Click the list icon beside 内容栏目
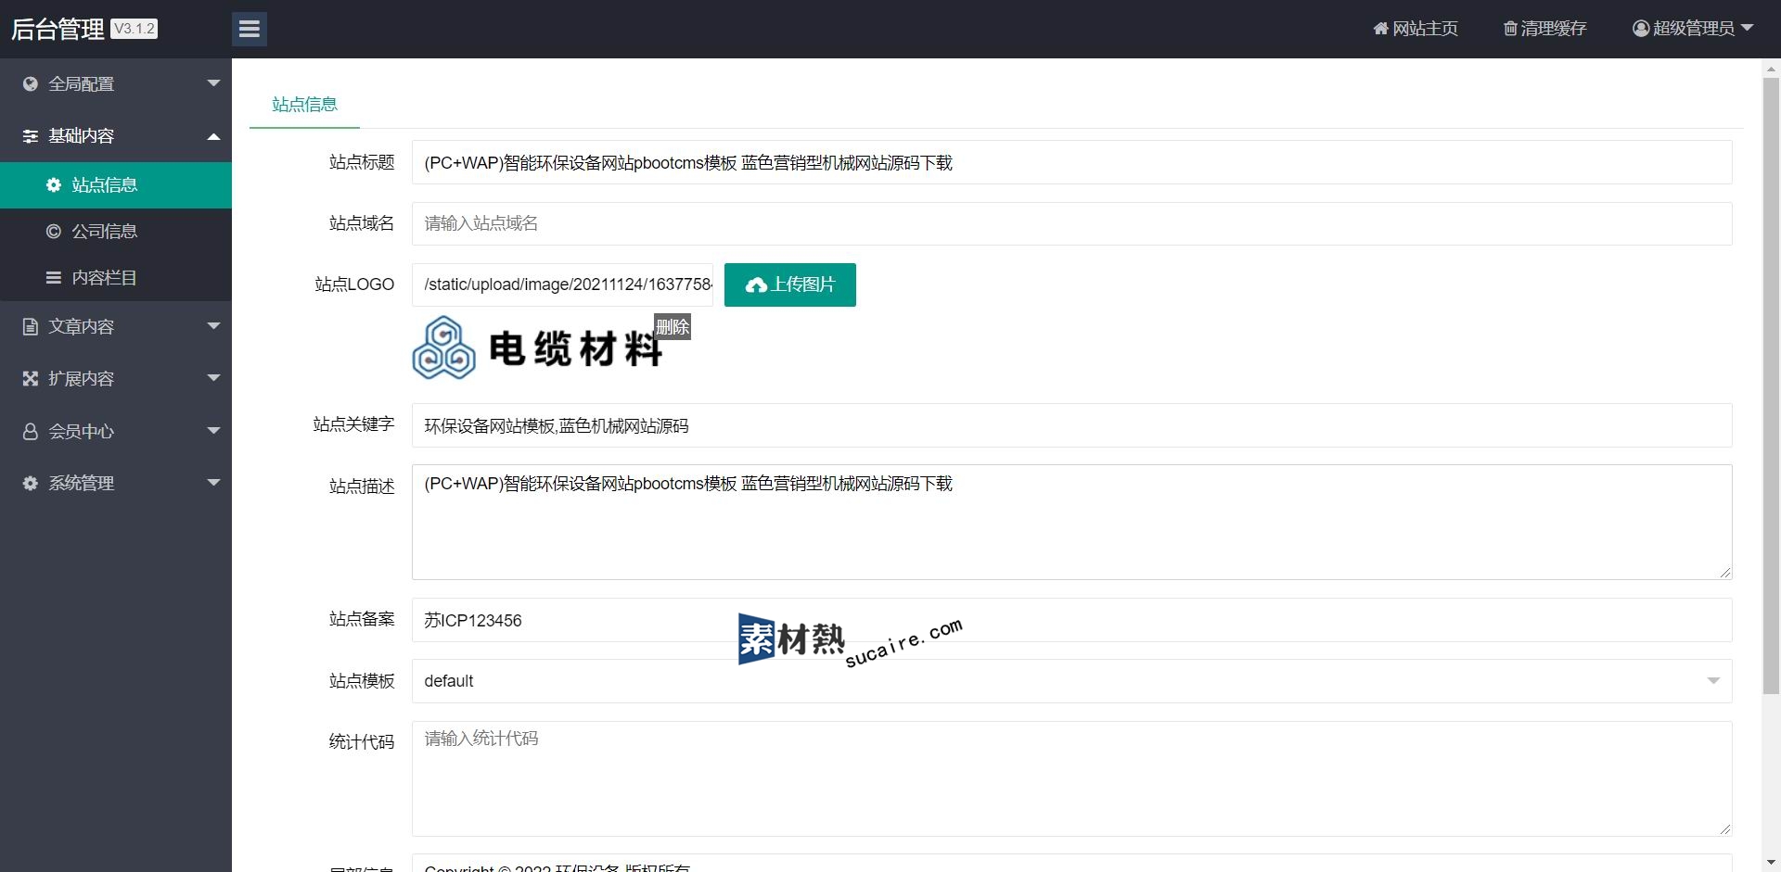The image size is (1781, 872). click(54, 278)
